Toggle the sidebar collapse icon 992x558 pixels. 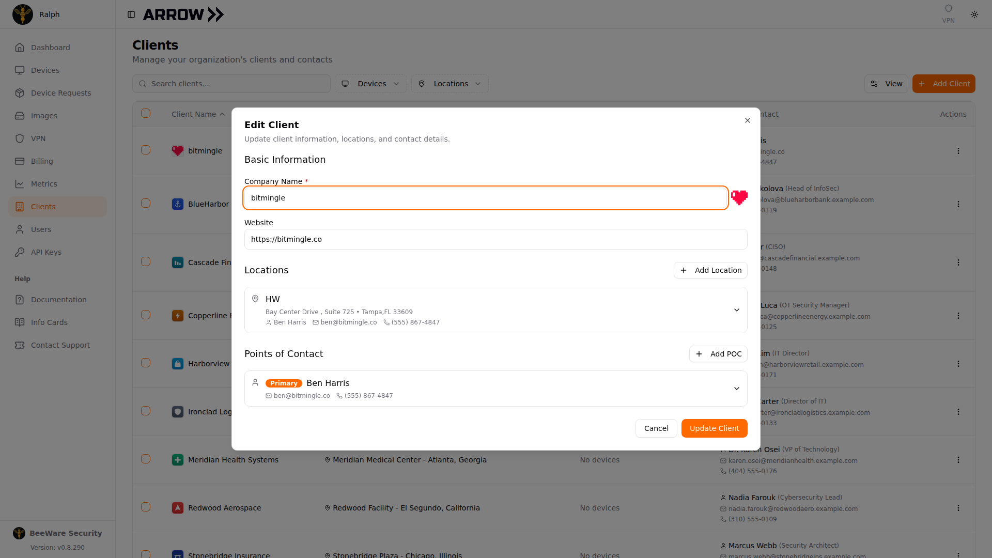click(131, 14)
